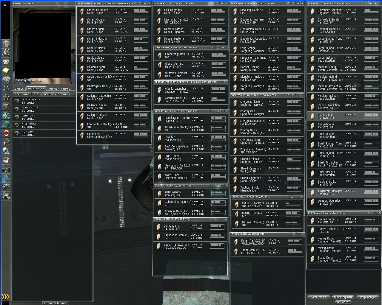Toggle the pin icon in the Mechanic window header
The width and height of the screenshot is (382, 305).
point(212,3)
